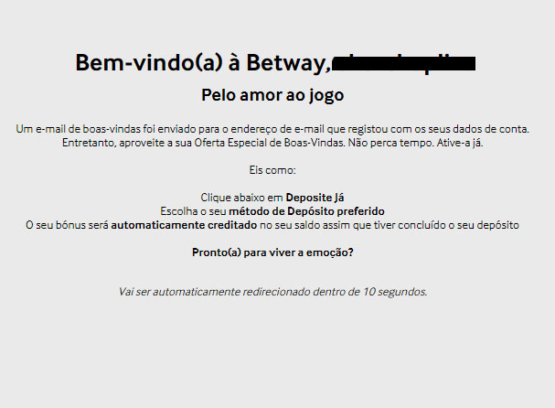Click the "Escolha o seu" text
This screenshot has height=408, width=555.
click(193, 211)
